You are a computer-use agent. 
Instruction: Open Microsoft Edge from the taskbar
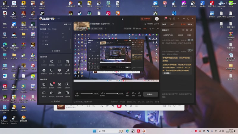pos(128,131)
